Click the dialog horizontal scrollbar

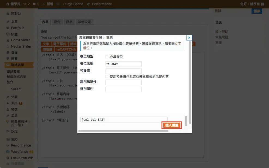point(123,131)
